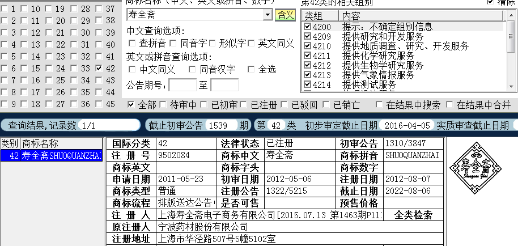518x246 pixels.
Task: Tick the class 35 checkbox
Action: coord(74,92)
